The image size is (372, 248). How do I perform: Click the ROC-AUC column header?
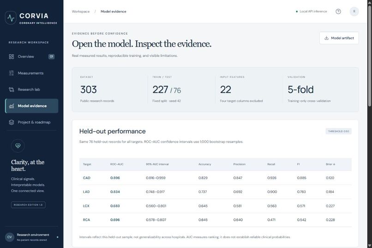pos(117,164)
